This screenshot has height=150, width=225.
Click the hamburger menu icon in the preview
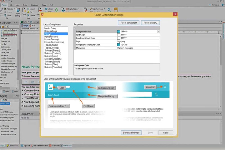point(165,86)
